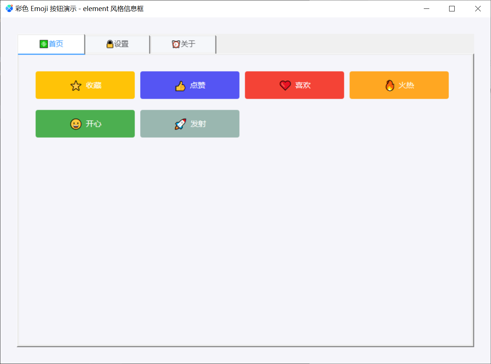The height and width of the screenshot is (364, 491).
Task: Open the 关于 tab
Action: 183,44
